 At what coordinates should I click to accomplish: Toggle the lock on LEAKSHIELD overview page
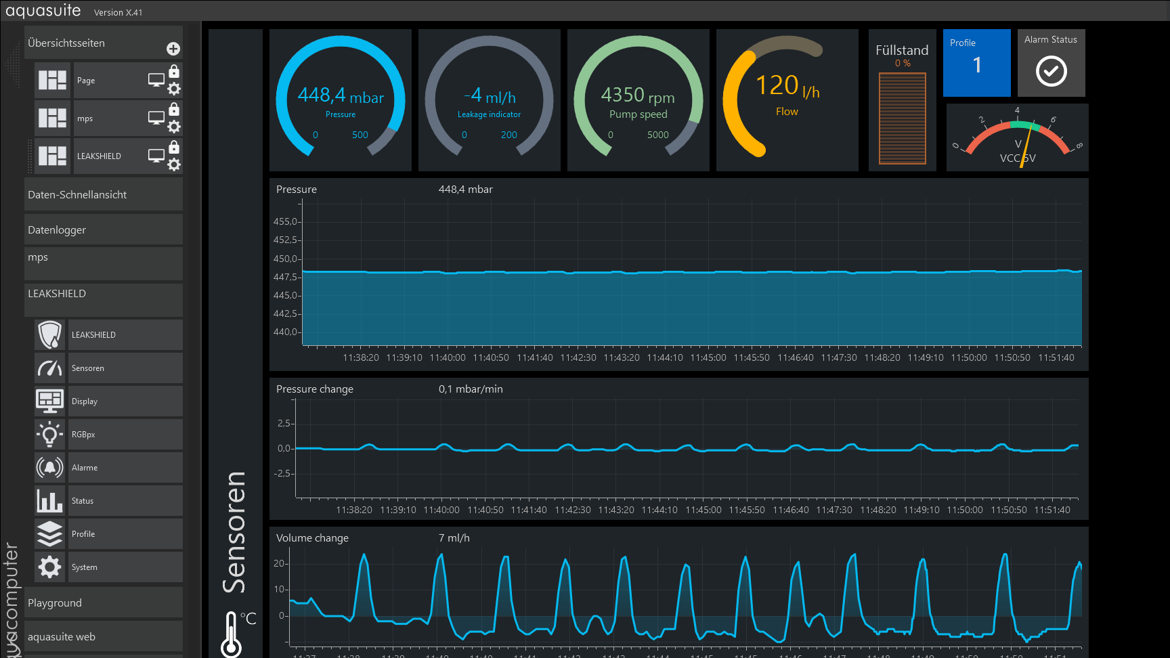pos(174,148)
